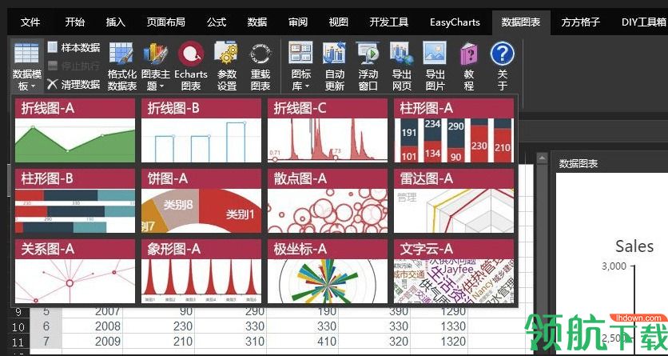The width and height of the screenshot is (668, 356).
Task: Select row header 11
Action: (18, 342)
